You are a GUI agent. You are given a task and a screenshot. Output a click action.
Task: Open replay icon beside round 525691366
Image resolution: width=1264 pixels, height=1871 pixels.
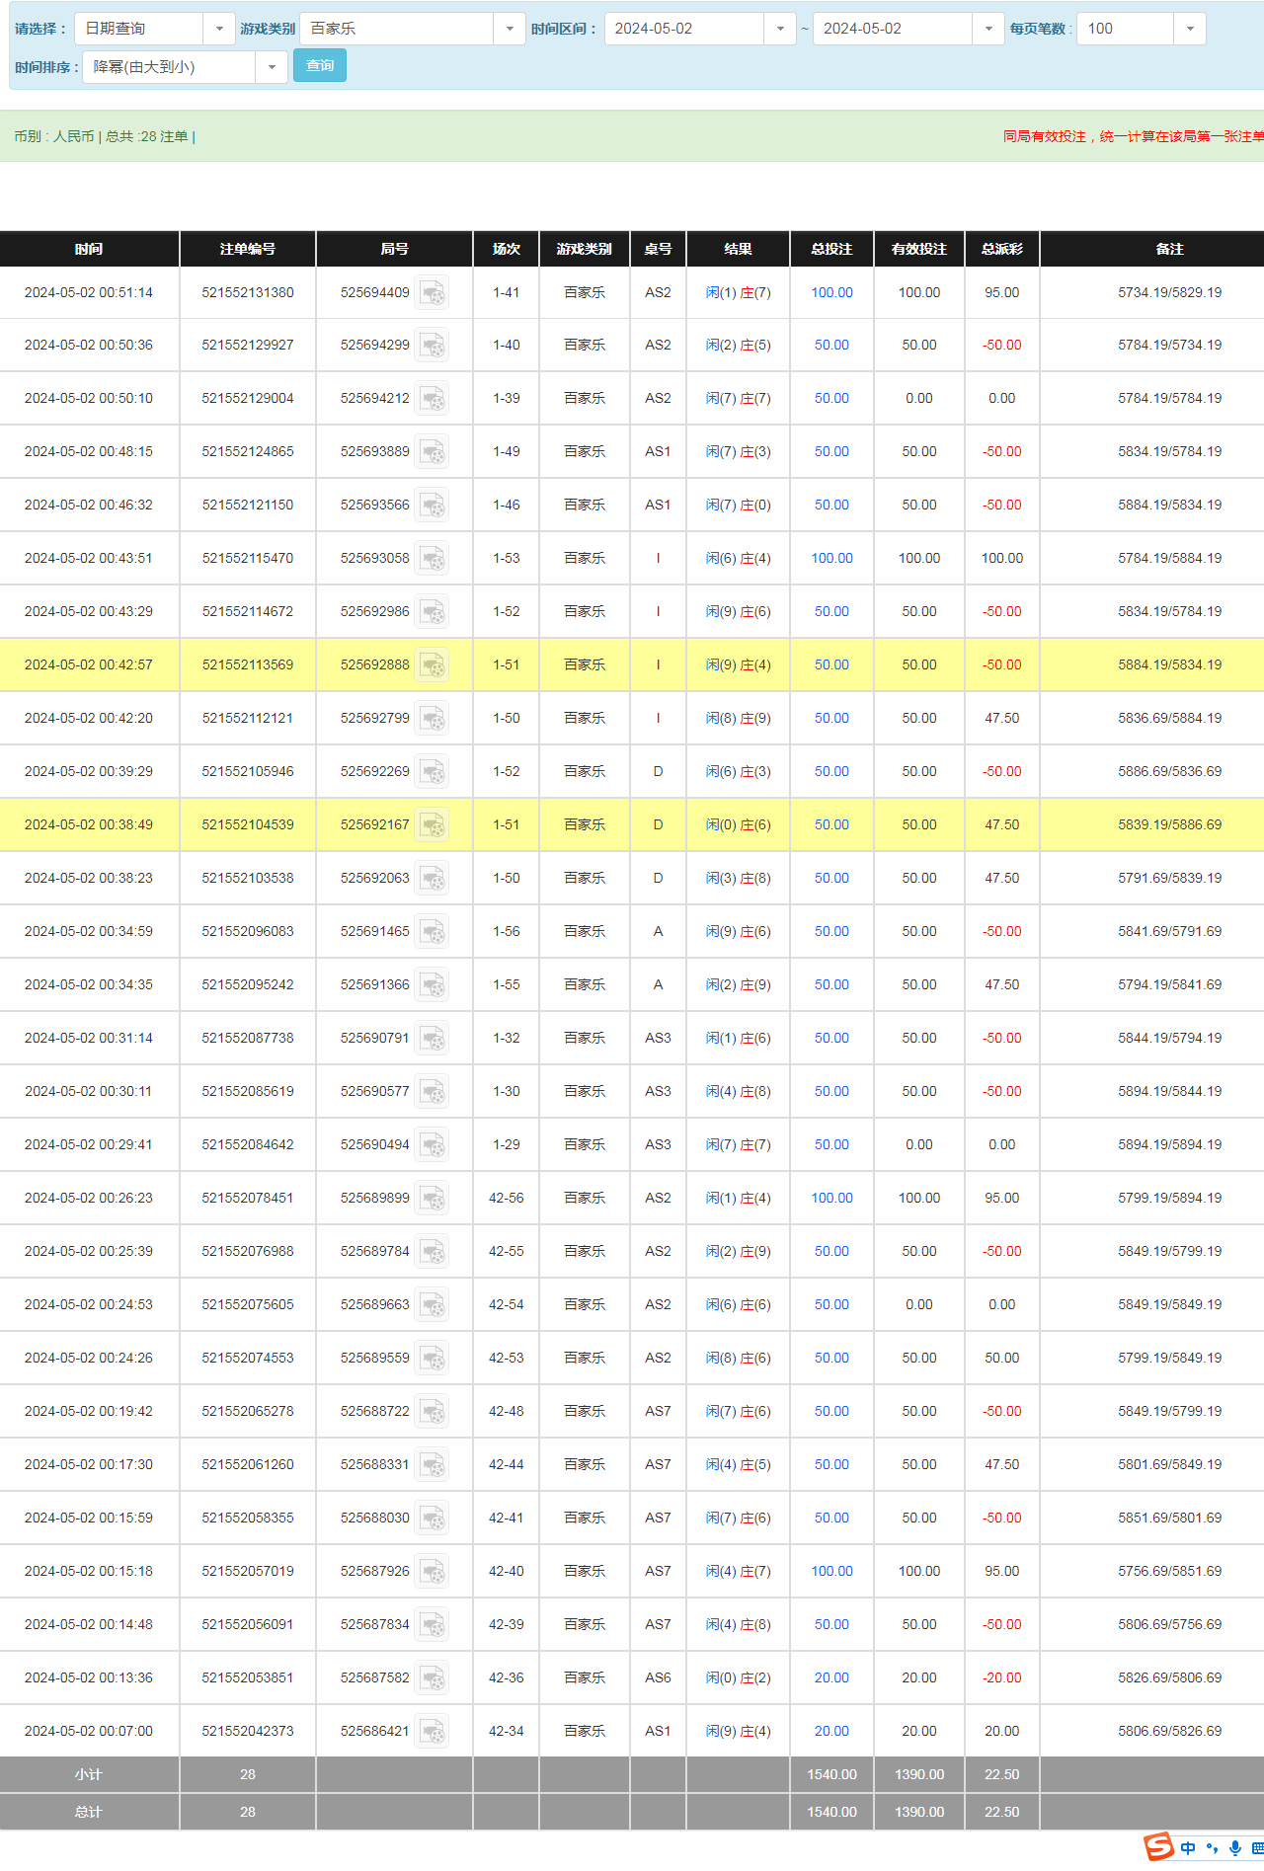pos(432,985)
